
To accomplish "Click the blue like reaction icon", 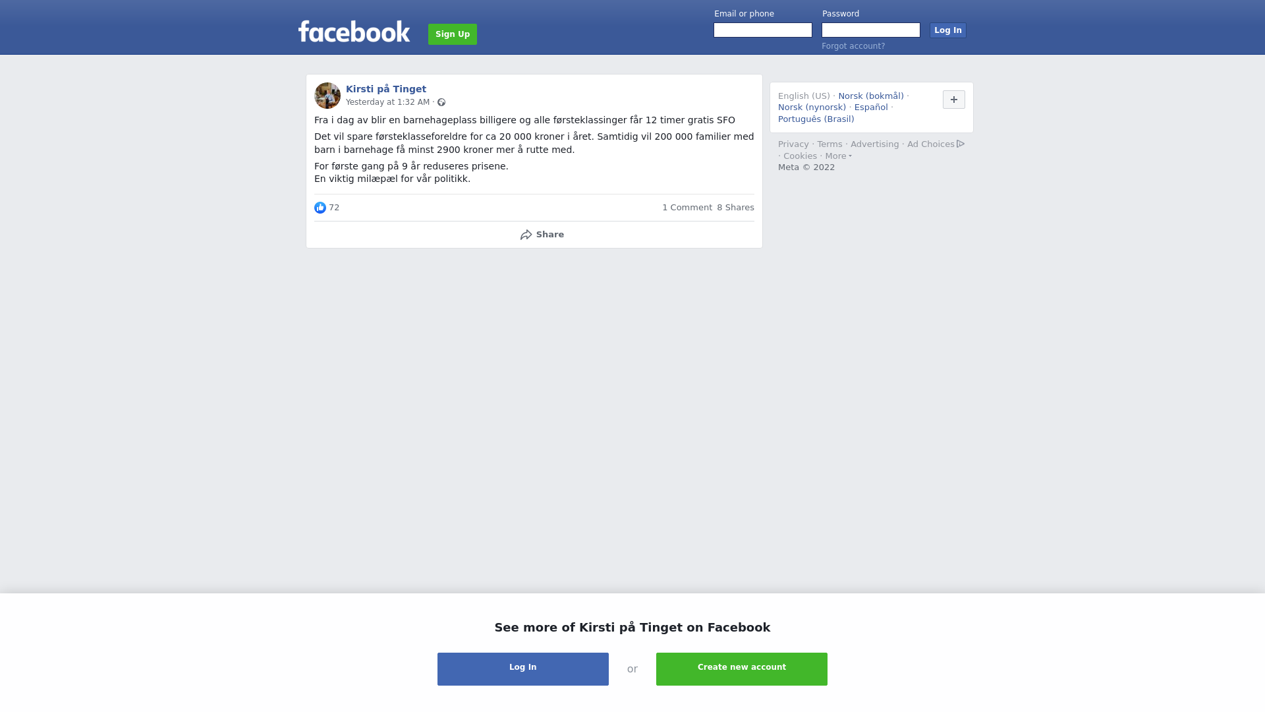I will tap(320, 208).
